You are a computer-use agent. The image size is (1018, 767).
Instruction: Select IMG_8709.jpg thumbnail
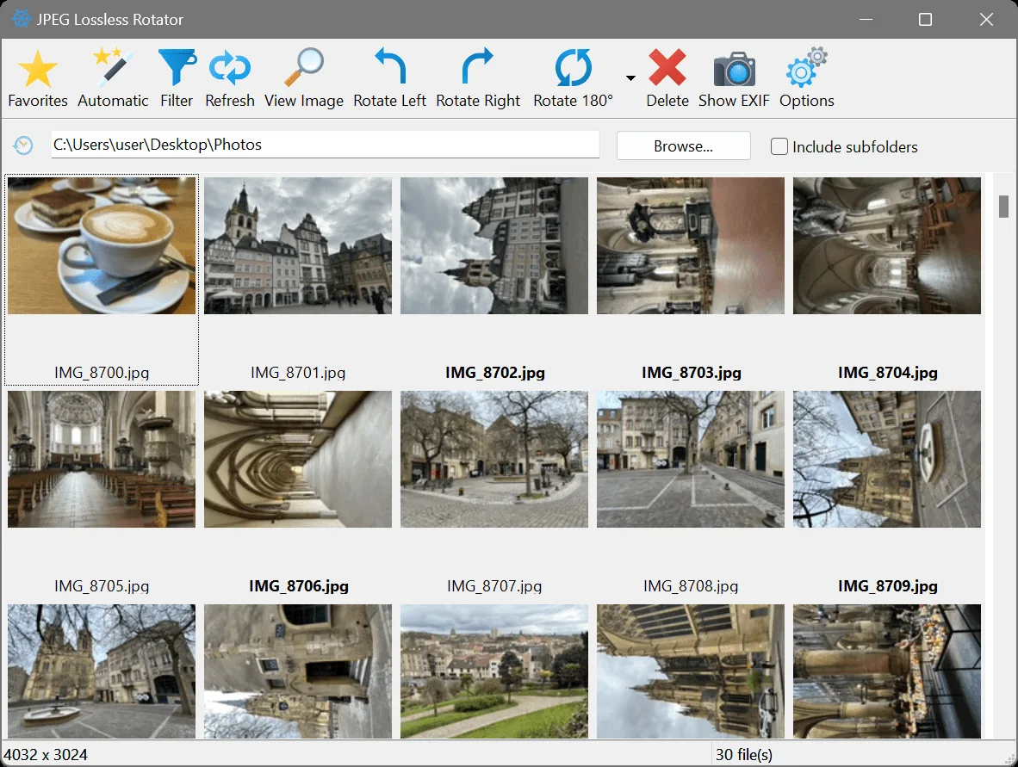click(887, 459)
